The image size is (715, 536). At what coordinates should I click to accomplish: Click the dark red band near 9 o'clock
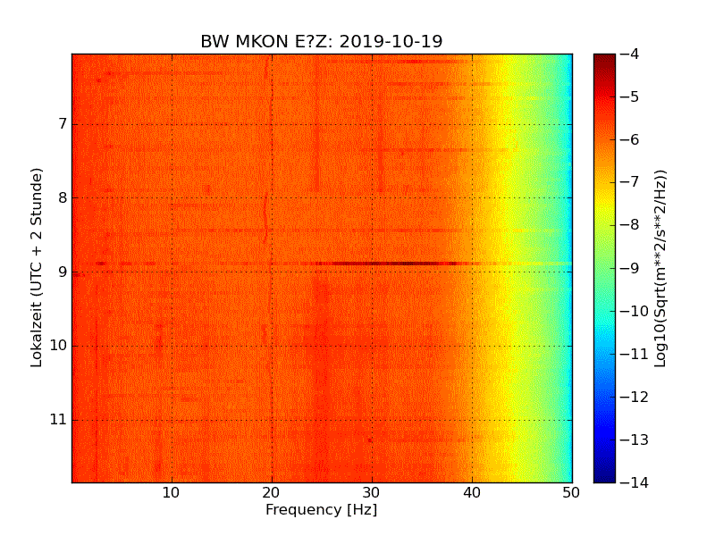click(x=392, y=264)
